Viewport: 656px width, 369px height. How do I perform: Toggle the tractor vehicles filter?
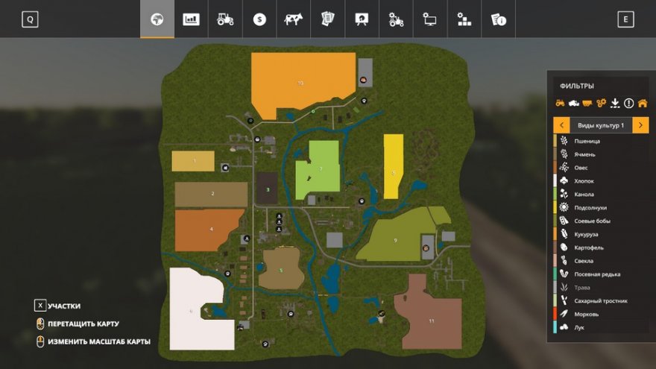click(x=560, y=103)
